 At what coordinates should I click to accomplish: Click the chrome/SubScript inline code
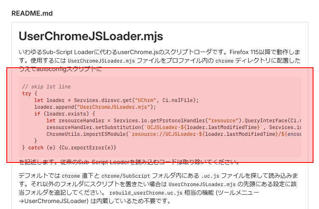[x=125, y=176]
